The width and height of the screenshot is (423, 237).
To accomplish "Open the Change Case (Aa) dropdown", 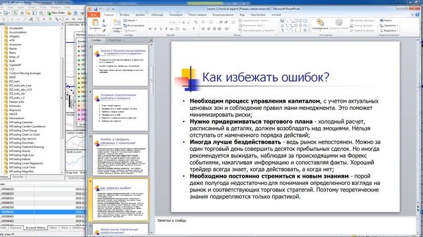I will click(x=185, y=29).
